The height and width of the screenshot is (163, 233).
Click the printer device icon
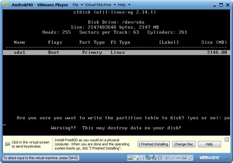tap(178, 158)
